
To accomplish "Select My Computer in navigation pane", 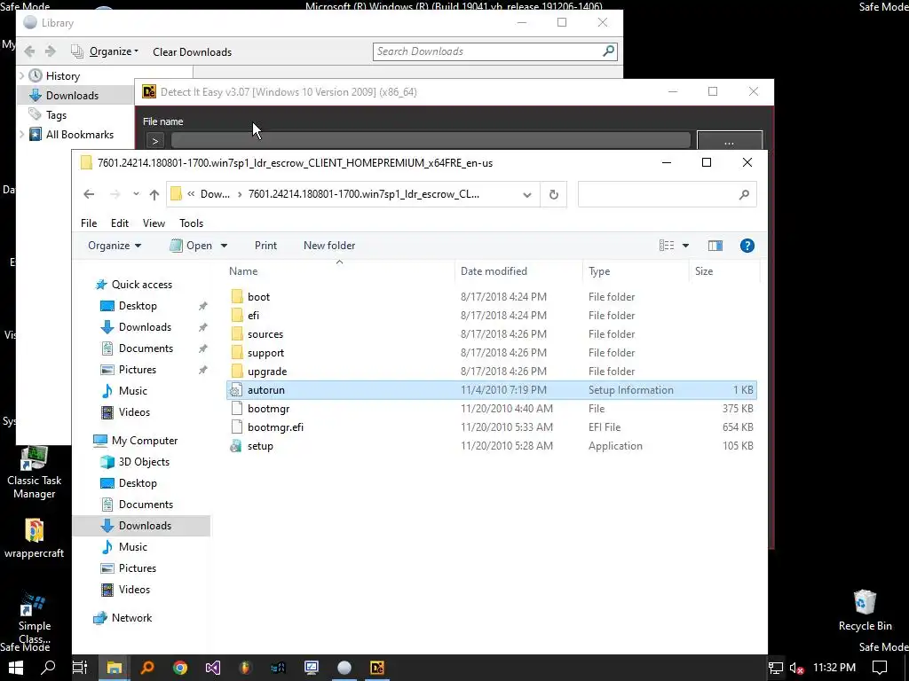I will coord(145,441).
